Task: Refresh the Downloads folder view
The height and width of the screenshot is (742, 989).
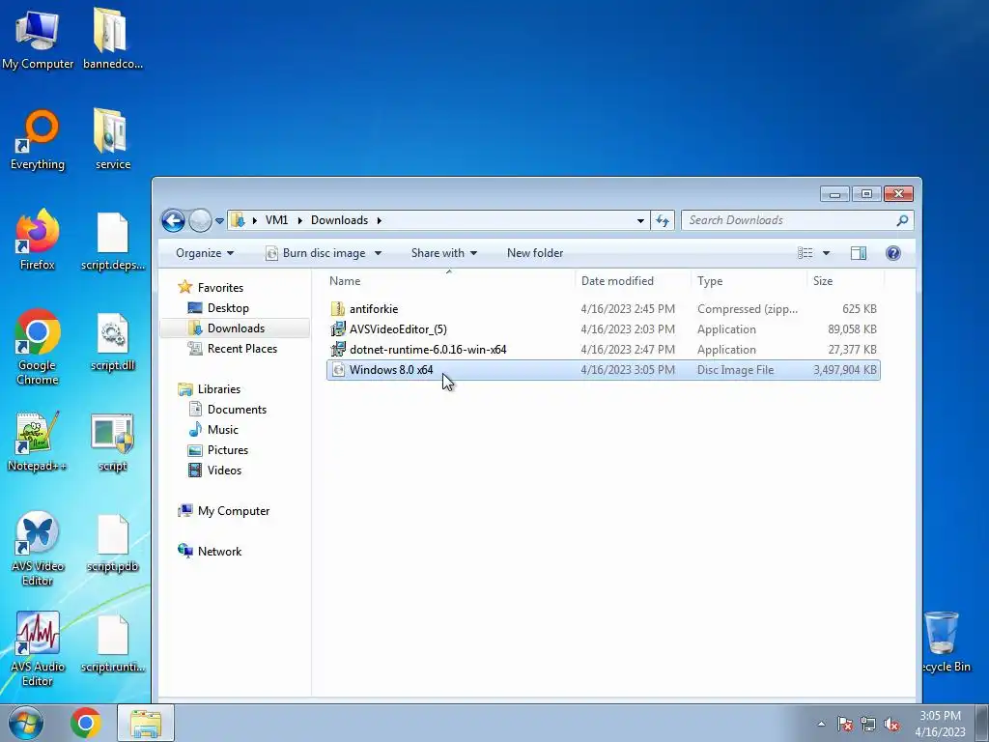Action: click(x=663, y=220)
